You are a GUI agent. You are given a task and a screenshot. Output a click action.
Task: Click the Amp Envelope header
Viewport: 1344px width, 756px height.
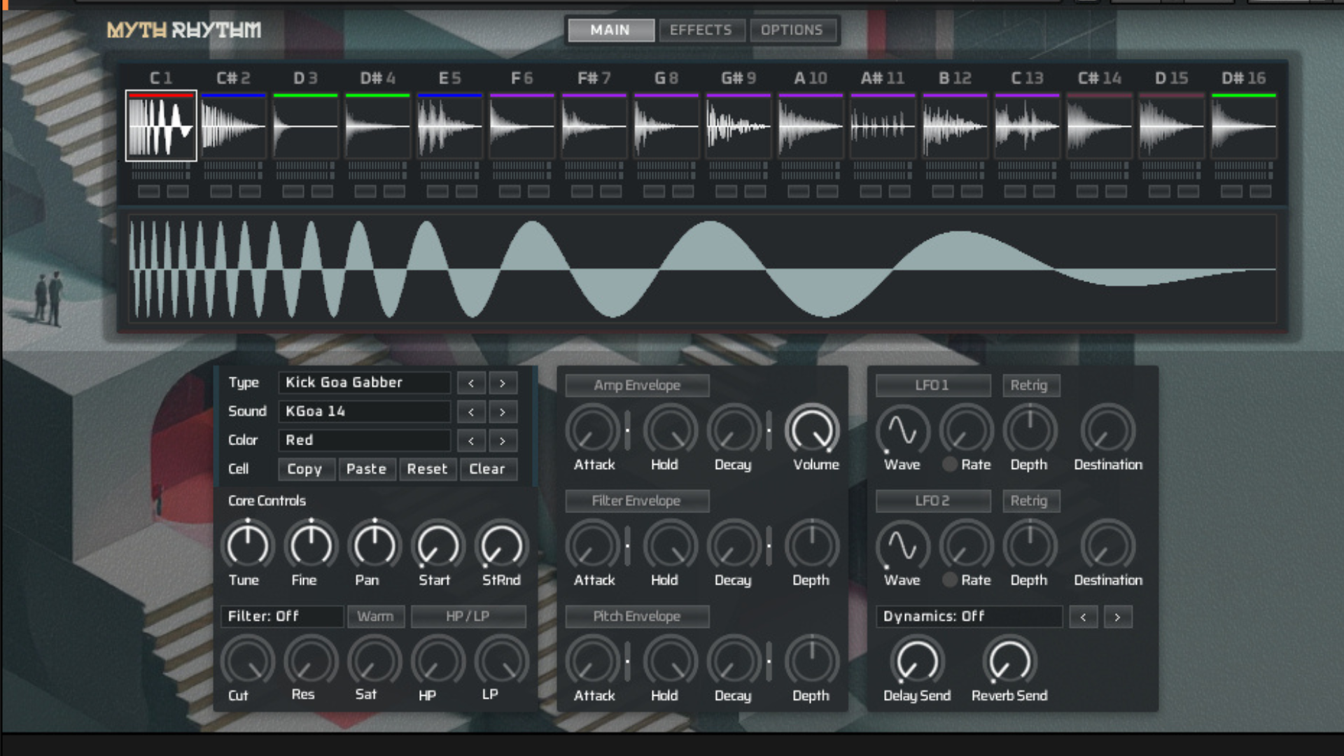[638, 385]
